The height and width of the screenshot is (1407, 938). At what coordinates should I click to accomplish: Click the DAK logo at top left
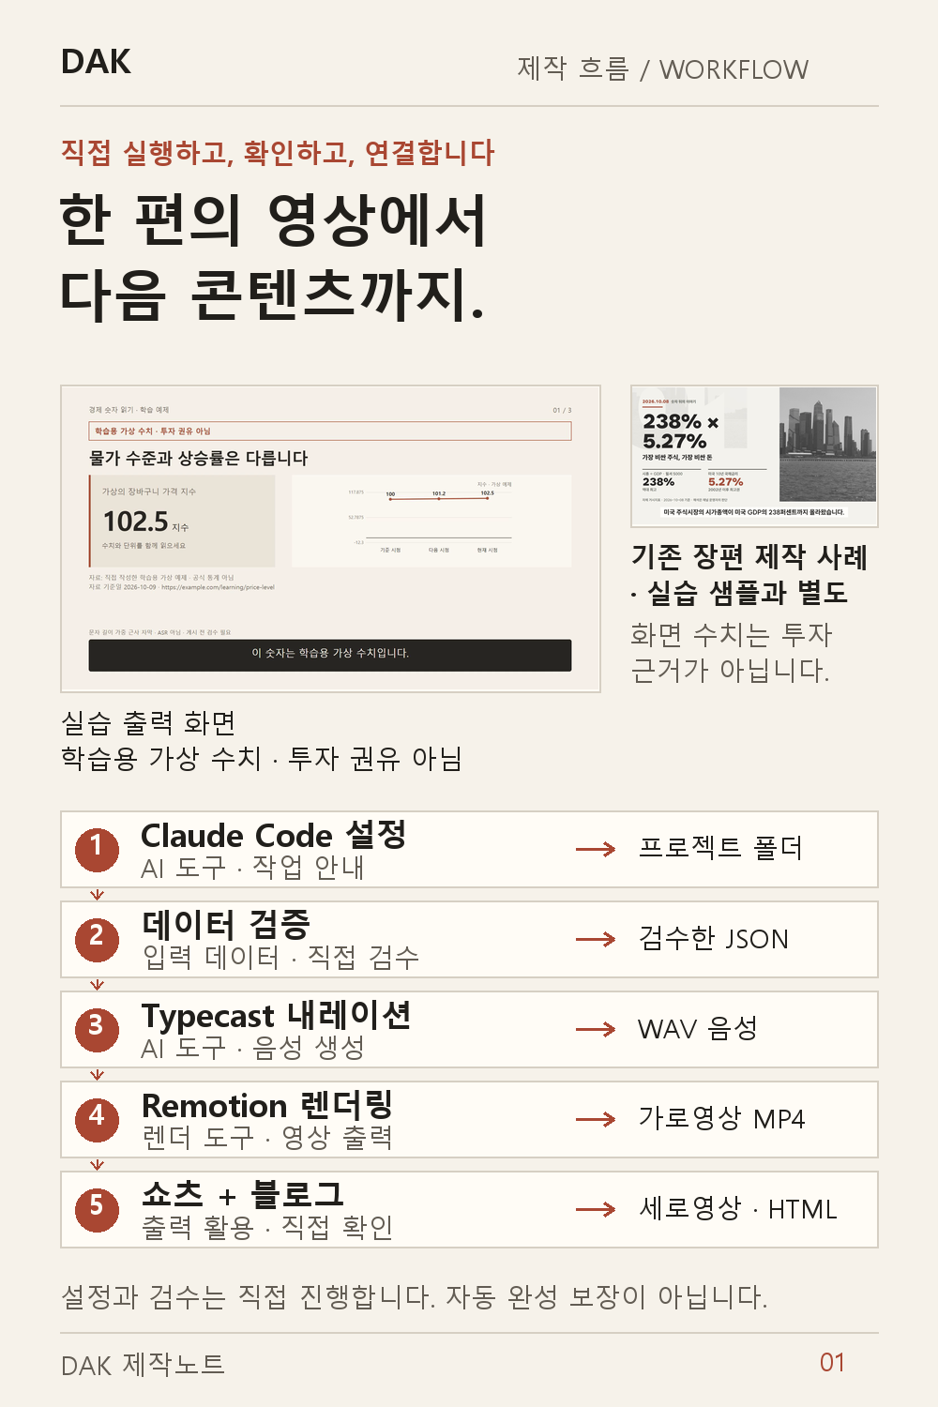point(96,62)
